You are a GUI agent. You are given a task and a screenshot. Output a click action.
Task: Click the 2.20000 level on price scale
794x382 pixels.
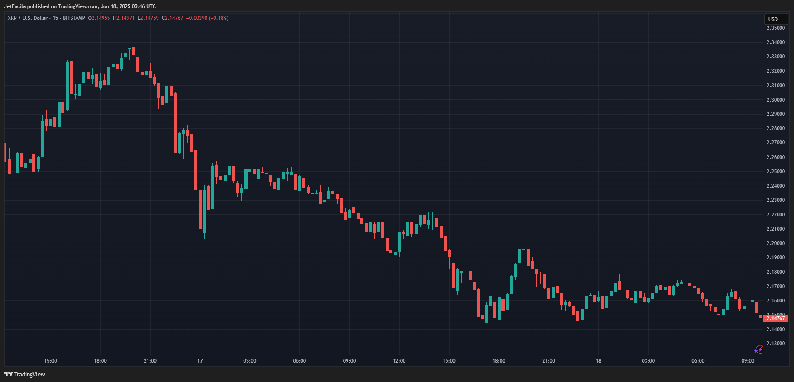[x=775, y=243]
